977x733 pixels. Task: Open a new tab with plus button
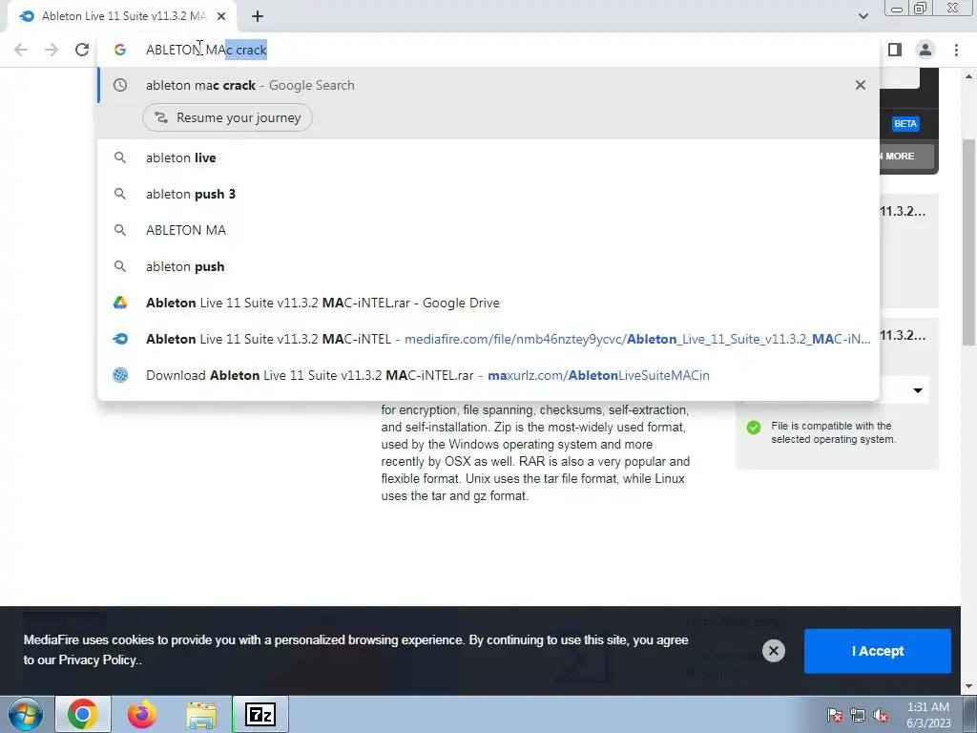pos(258,16)
